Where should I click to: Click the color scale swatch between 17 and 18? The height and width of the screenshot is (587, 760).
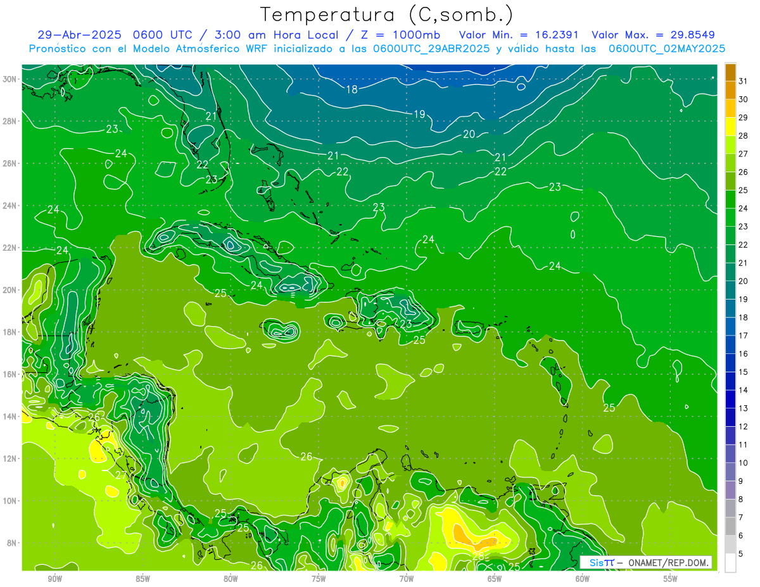tap(730, 327)
